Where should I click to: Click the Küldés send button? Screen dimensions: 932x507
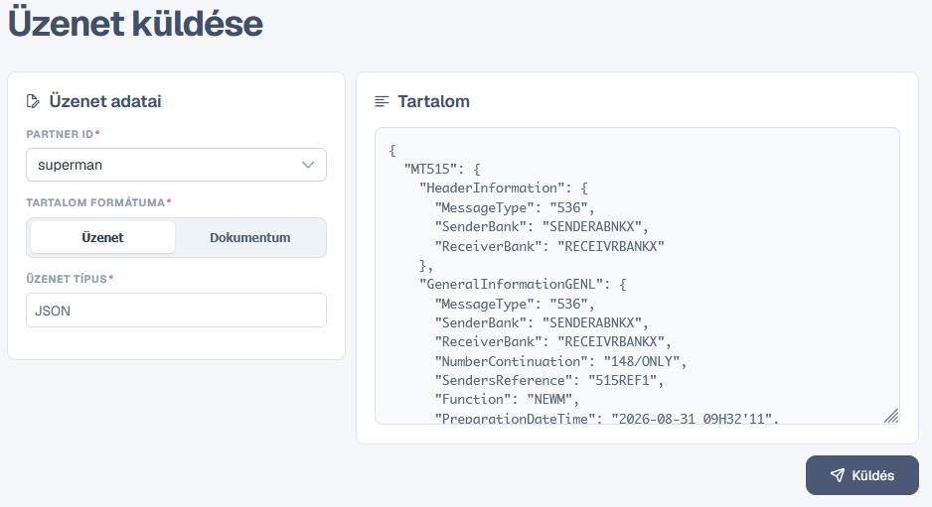861,475
